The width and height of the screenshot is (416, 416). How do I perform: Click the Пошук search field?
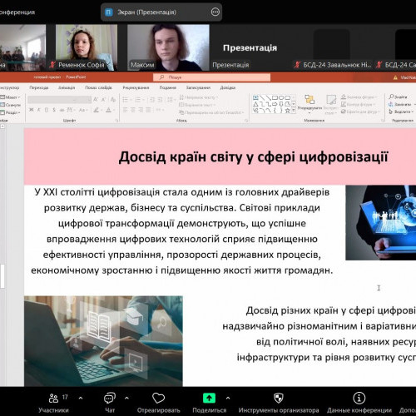[x=211, y=77]
